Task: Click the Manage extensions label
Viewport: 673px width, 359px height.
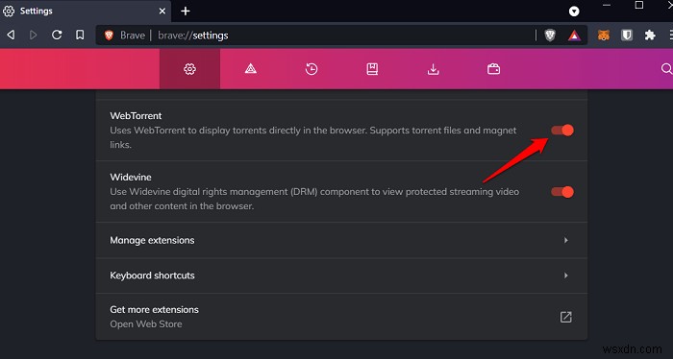Action: (x=152, y=240)
